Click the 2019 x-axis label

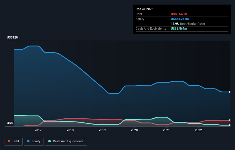(102, 130)
